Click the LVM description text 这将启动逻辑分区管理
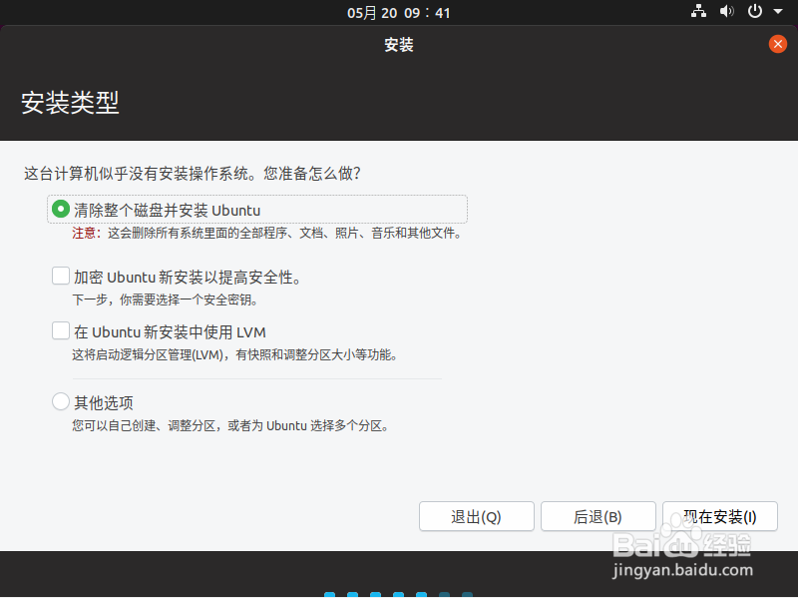 point(235,354)
